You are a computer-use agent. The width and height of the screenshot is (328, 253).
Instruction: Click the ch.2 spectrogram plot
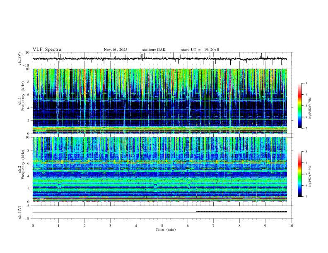coord(160,169)
